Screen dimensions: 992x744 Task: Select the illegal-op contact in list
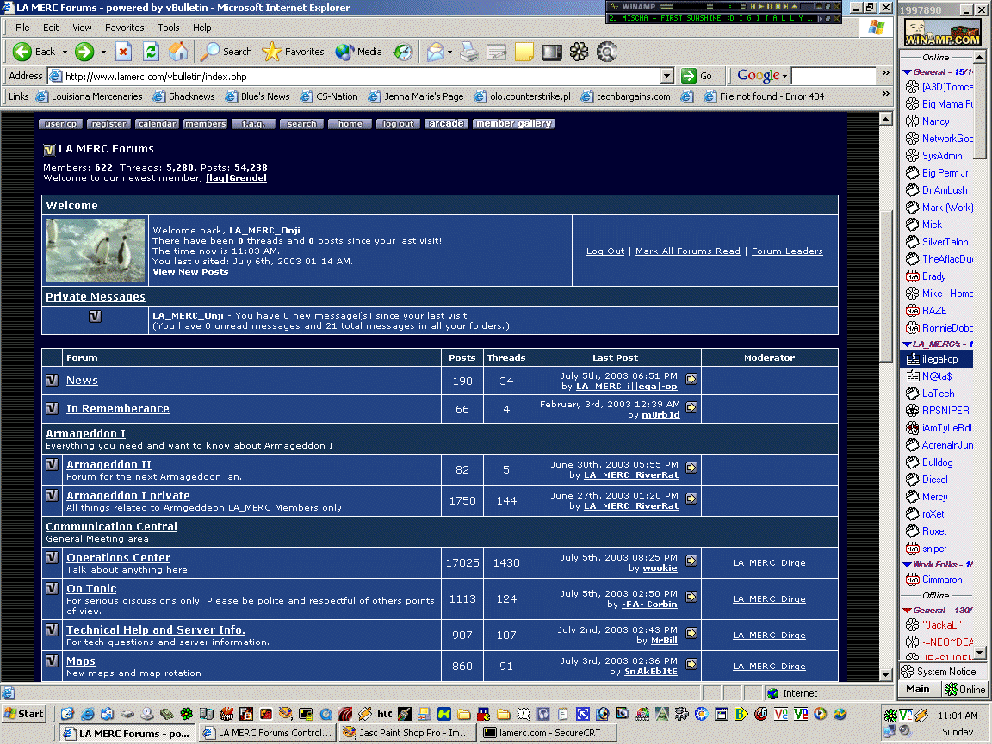[x=939, y=359]
